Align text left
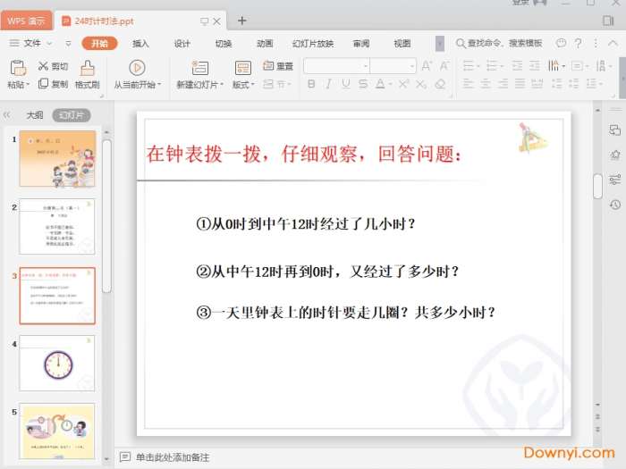The width and height of the screenshot is (626, 469). coord(468,84)
